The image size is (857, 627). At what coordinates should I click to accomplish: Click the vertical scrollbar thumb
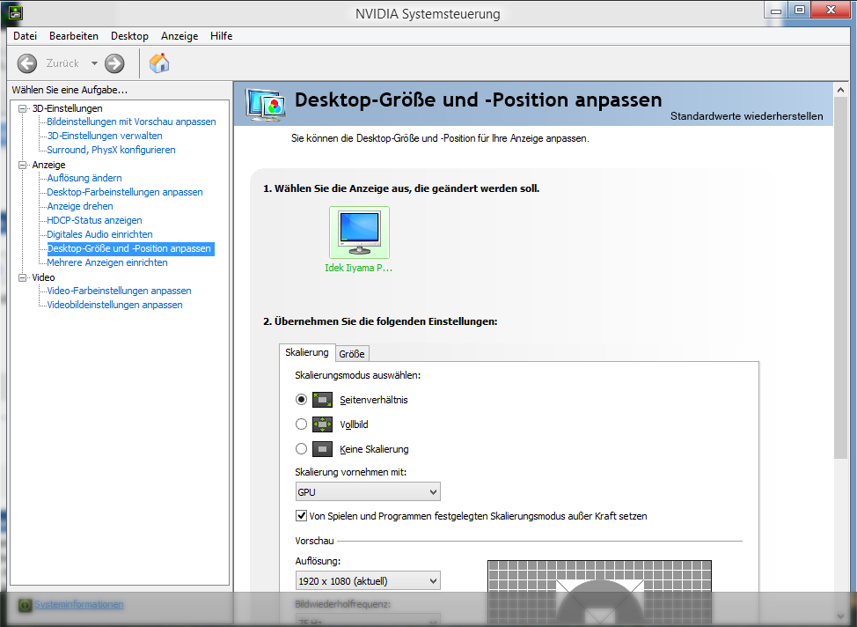click(x=840, y=278)
